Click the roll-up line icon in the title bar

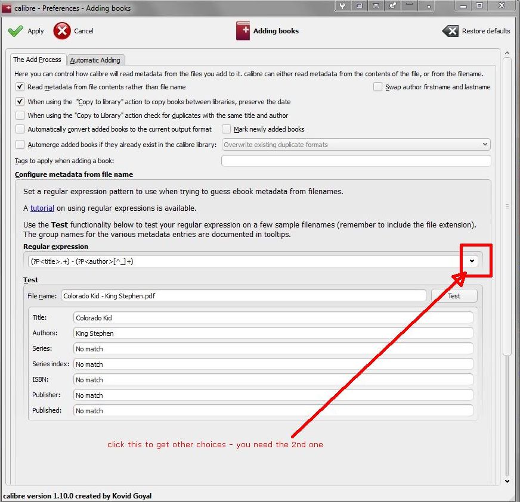click(409, 5)
